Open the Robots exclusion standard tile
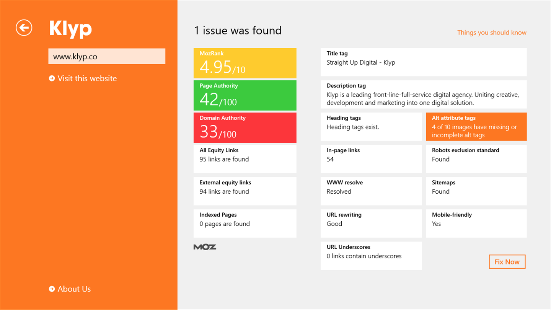 pos(476,159)
